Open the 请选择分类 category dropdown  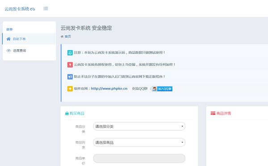139,126
